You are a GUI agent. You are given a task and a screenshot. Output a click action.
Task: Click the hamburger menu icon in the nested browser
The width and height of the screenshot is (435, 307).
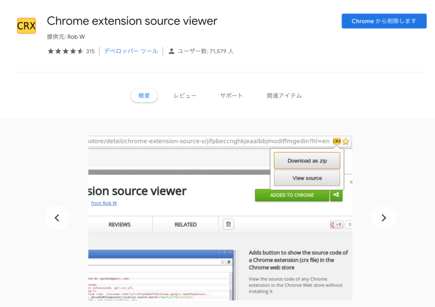229,262
